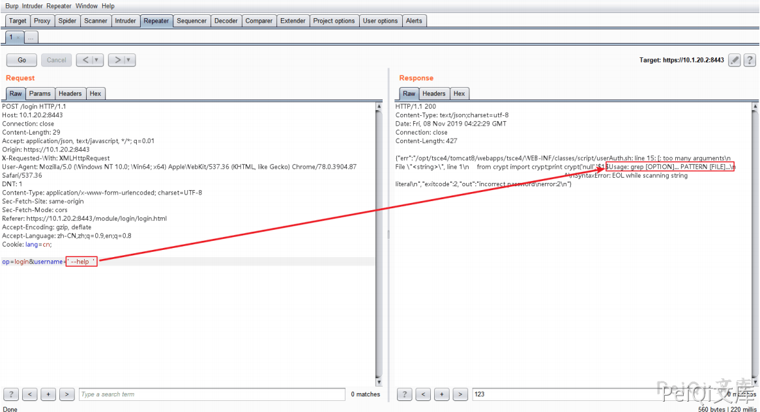The width and height of the screenshot is (760, 412).
Task: Click request pane scrollbar down arrow
Action: point(379,382)
